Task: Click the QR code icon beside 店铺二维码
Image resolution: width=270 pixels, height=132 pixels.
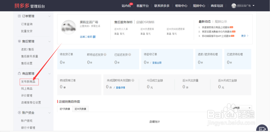Action: pos(94,37)
